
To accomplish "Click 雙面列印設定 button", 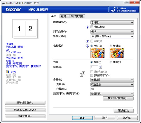I will pos(118,98).
